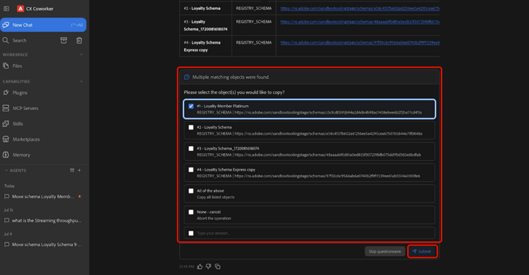Click the table cell '#2 - Loyalty Schema'
529x275 pixels.
click(205, 8)
